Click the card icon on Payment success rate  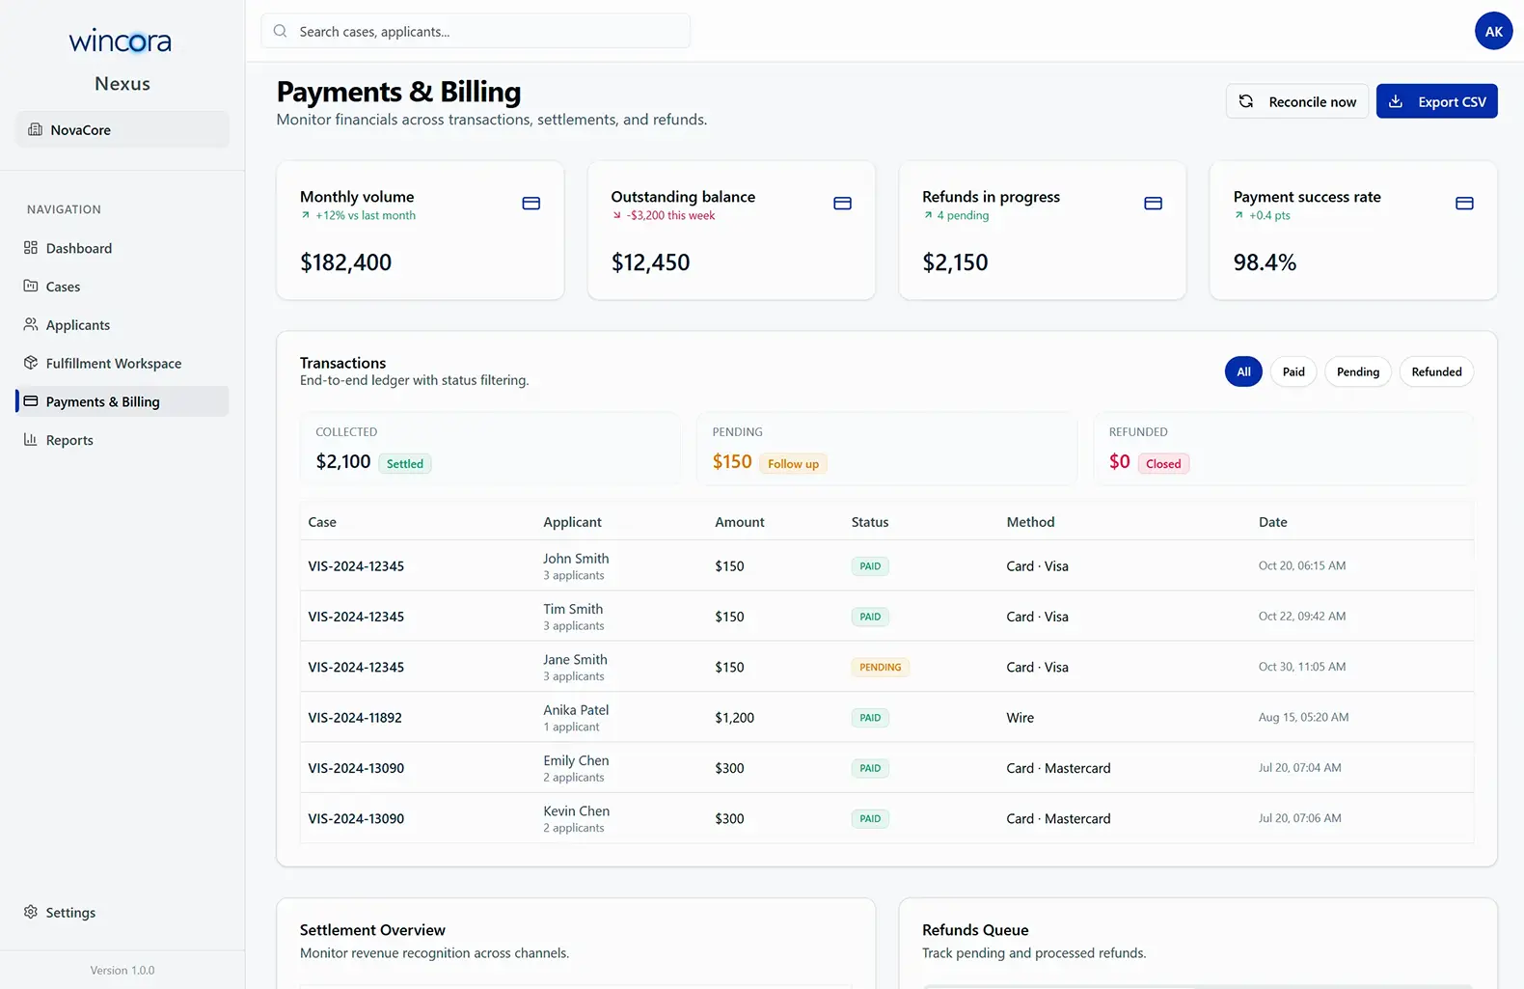(x=1463, y=204)
